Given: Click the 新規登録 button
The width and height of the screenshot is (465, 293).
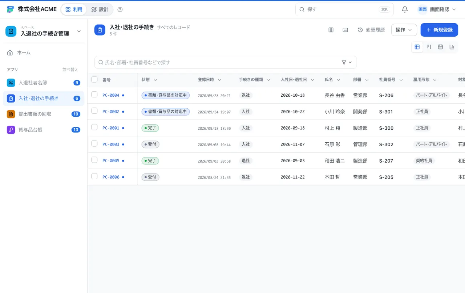Looking at the screenshot, I should (439, 30).
